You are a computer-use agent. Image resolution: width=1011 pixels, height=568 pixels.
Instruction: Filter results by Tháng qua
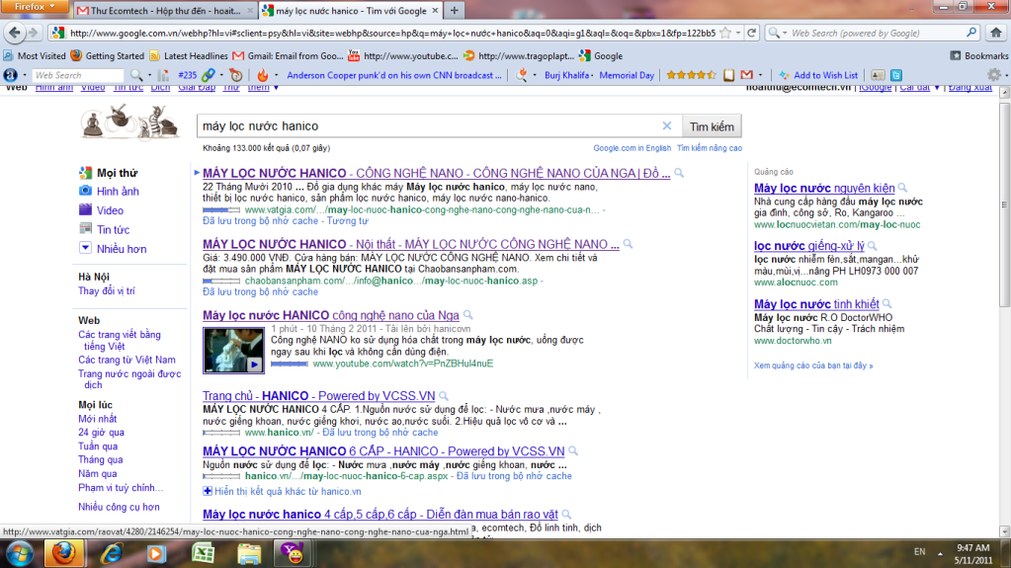click(x=101, y=459)
